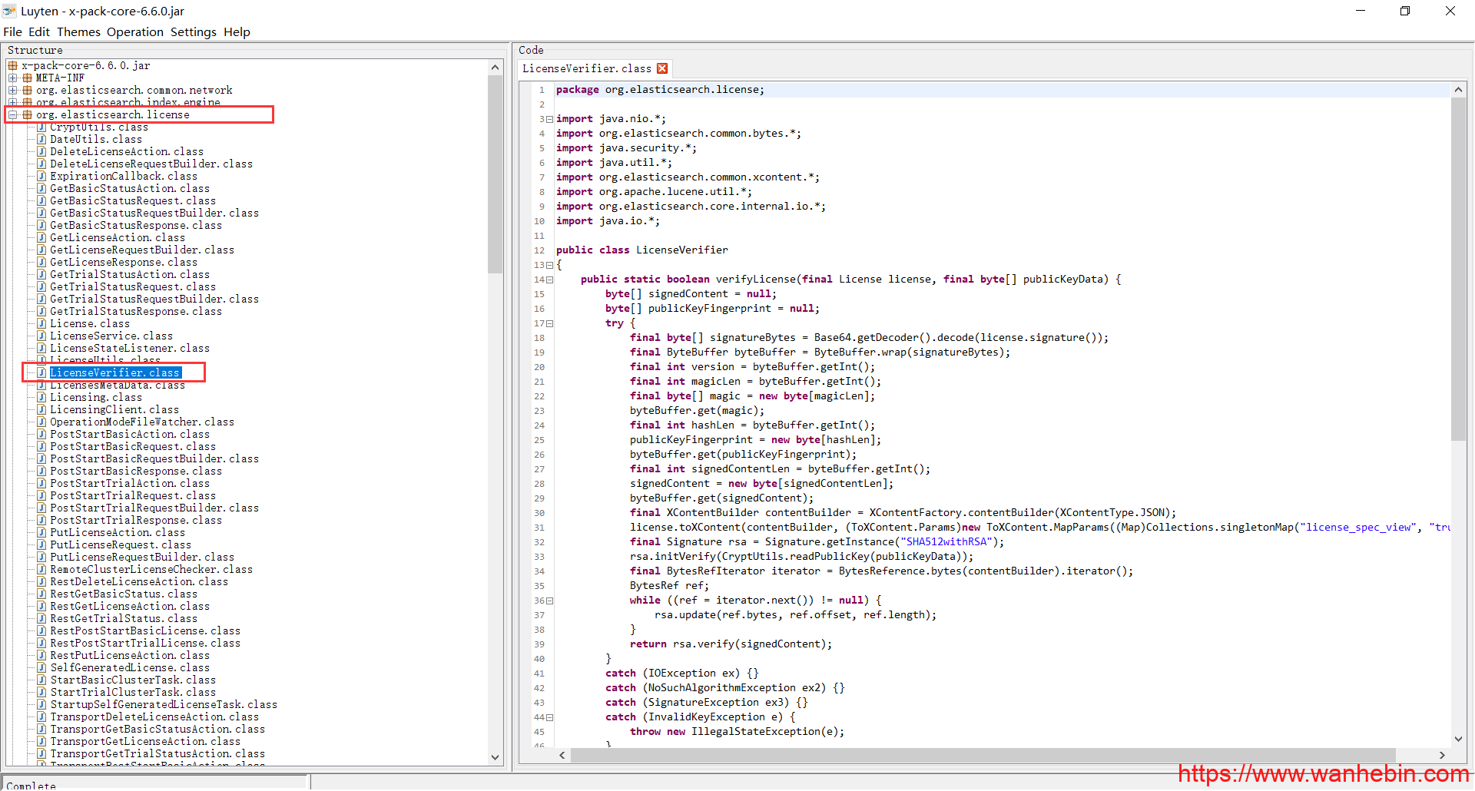This screenshot has width=1475, height=791.
Task: Select GetTrialStatusRequest.class in tree
Action: 133,286
